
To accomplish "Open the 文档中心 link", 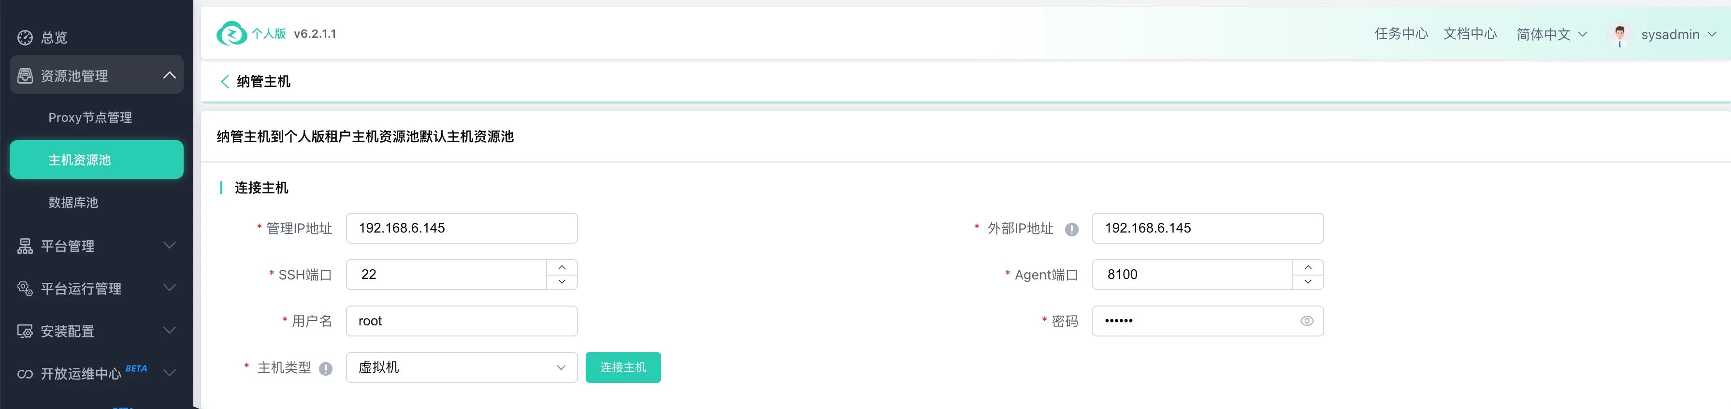I will (x=1470, y=34).
